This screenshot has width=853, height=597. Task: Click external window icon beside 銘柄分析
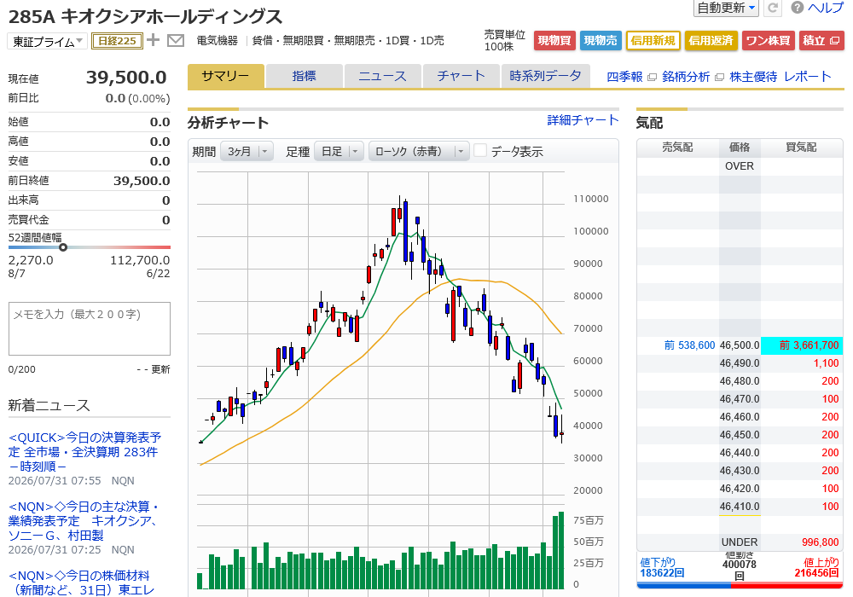[x=719, y=78]
